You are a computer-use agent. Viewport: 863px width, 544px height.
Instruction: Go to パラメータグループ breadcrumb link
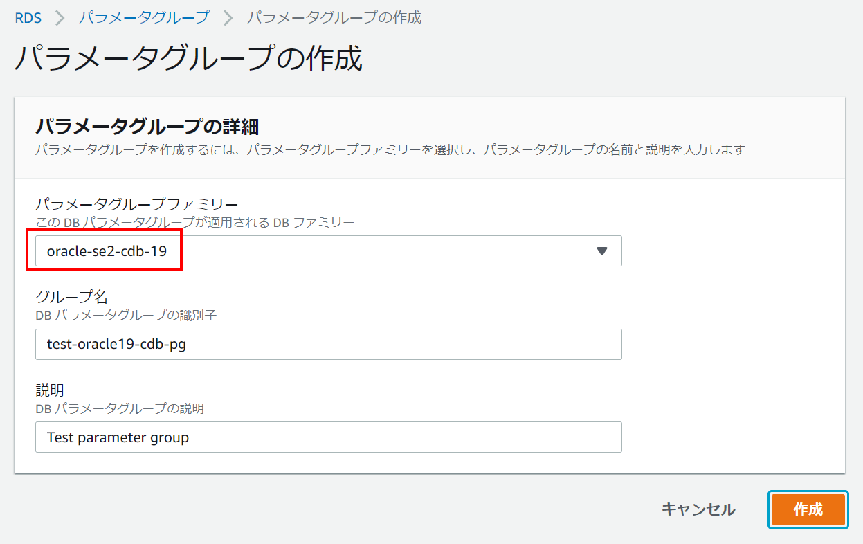tap(144, 18)
